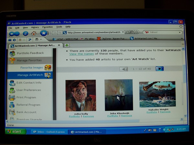The height and width of the screenshot is (145, 194).
Task: Click the vertical scrollbar down arrow
Action: click(x=185, y=116)
